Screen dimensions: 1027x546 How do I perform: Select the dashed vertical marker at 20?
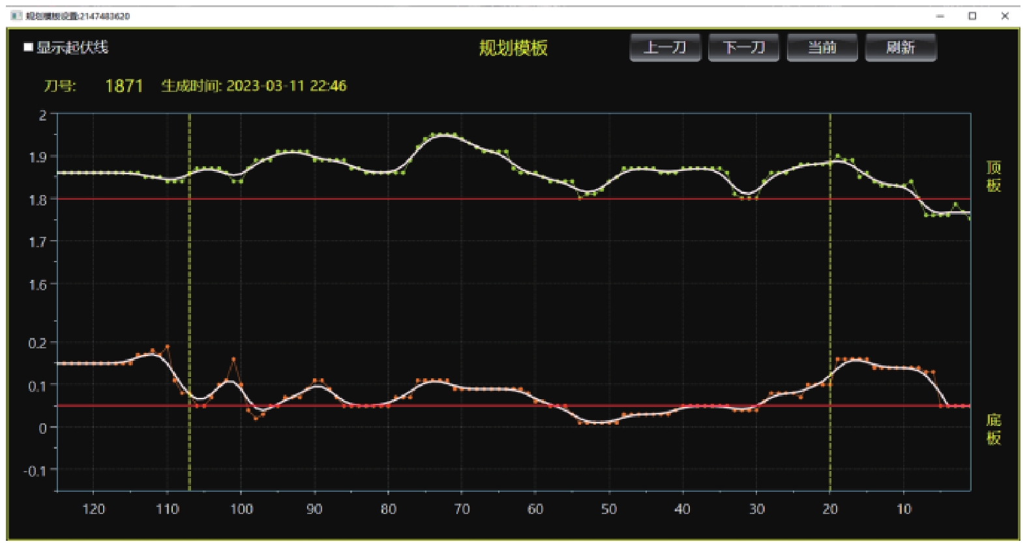click(830, 294)
